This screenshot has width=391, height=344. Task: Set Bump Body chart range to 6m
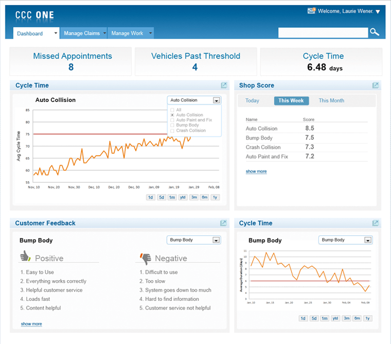pyautogui.click(x=357, y=318)
